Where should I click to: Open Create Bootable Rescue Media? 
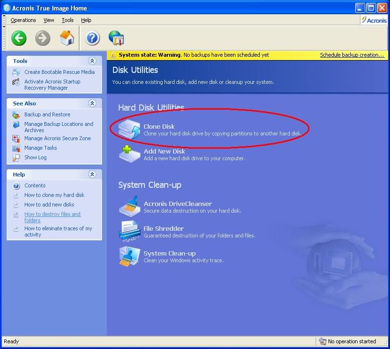(x=60, y=72)
